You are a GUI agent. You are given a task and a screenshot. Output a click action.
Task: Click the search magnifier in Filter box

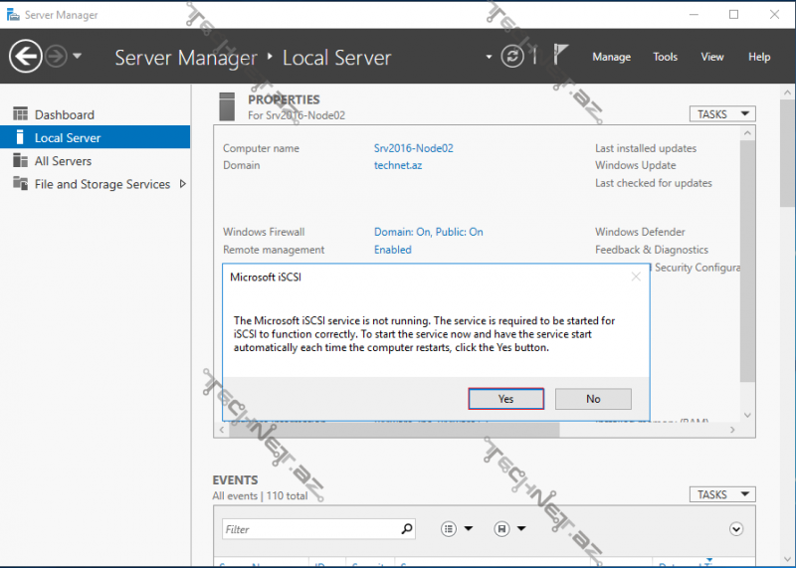point(406,529)
